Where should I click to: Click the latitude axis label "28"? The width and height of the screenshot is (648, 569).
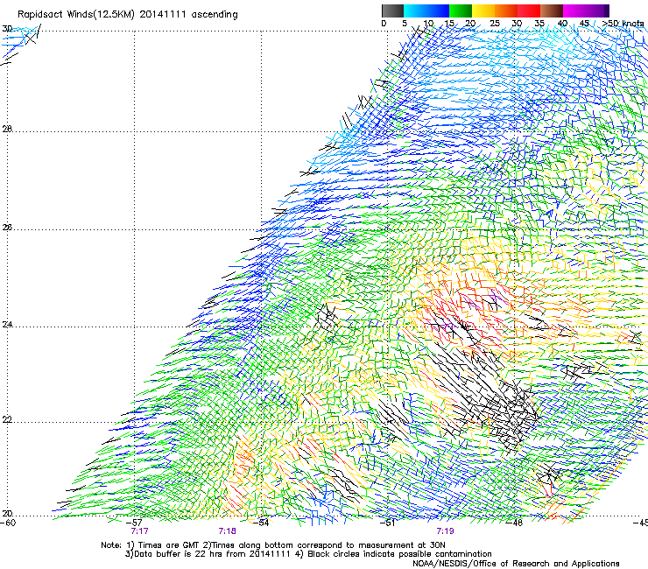(7, 130)
